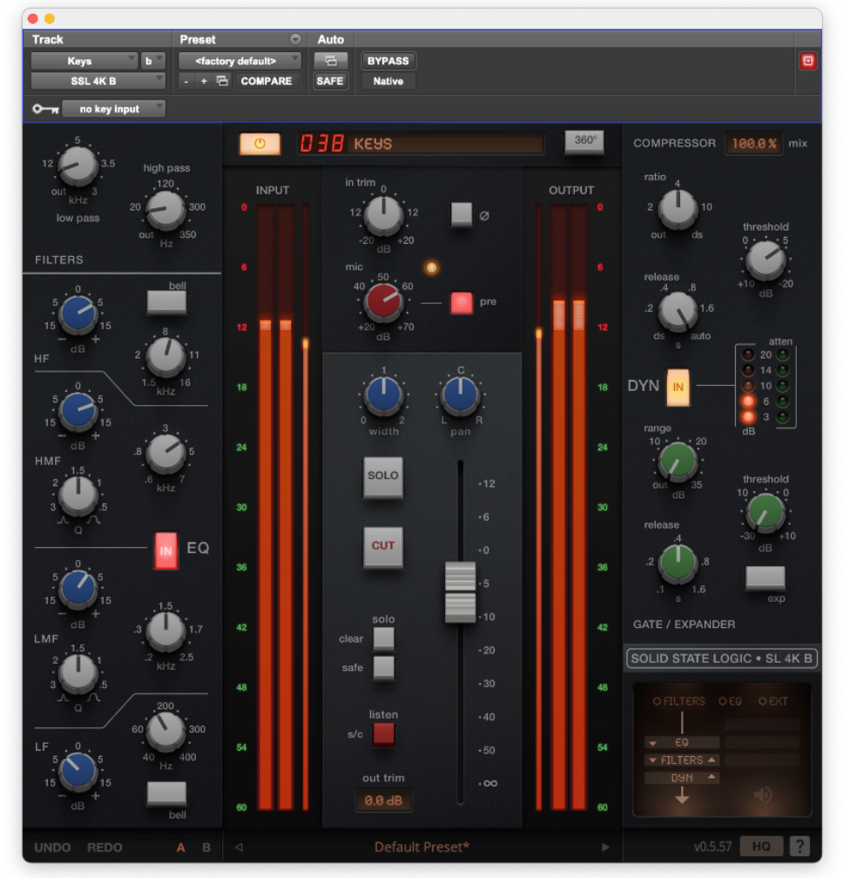The height and width of the screenshot is (878, 843).
Task: Open the 360° button
Action: 585,140
